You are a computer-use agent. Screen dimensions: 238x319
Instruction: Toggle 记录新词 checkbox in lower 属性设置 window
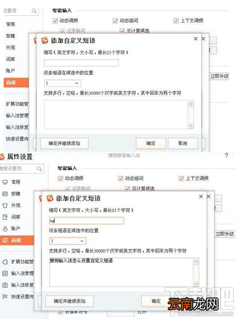67,188
